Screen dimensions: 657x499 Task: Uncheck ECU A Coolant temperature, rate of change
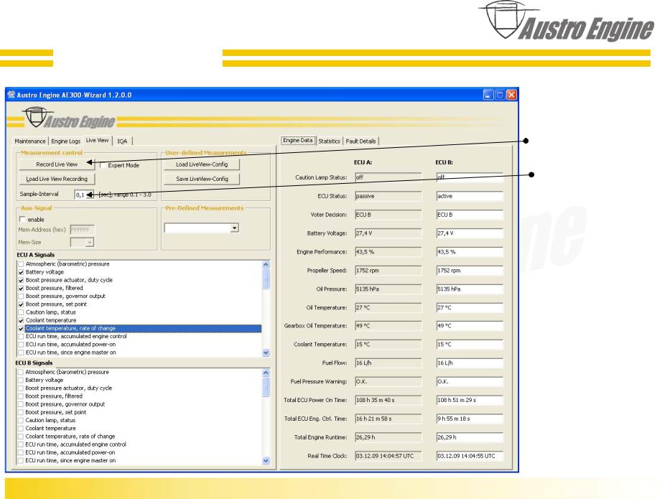21,328
